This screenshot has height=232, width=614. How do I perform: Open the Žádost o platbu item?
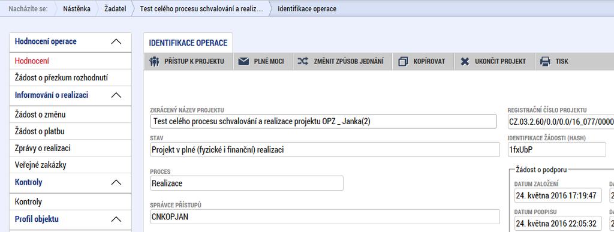[70, 131]
